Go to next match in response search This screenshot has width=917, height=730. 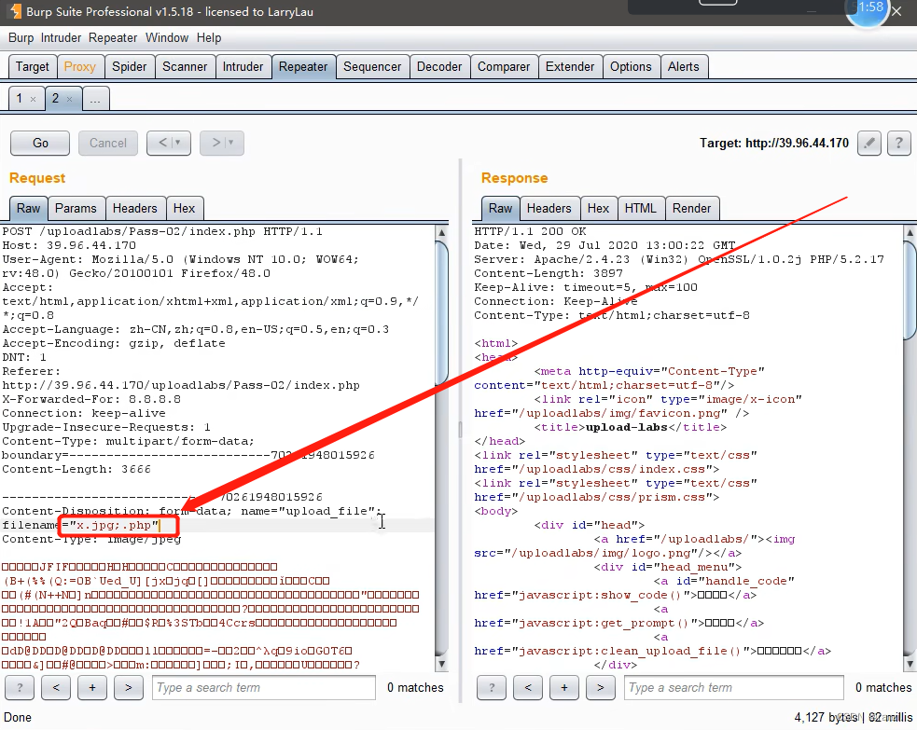[x=601, y=687]
